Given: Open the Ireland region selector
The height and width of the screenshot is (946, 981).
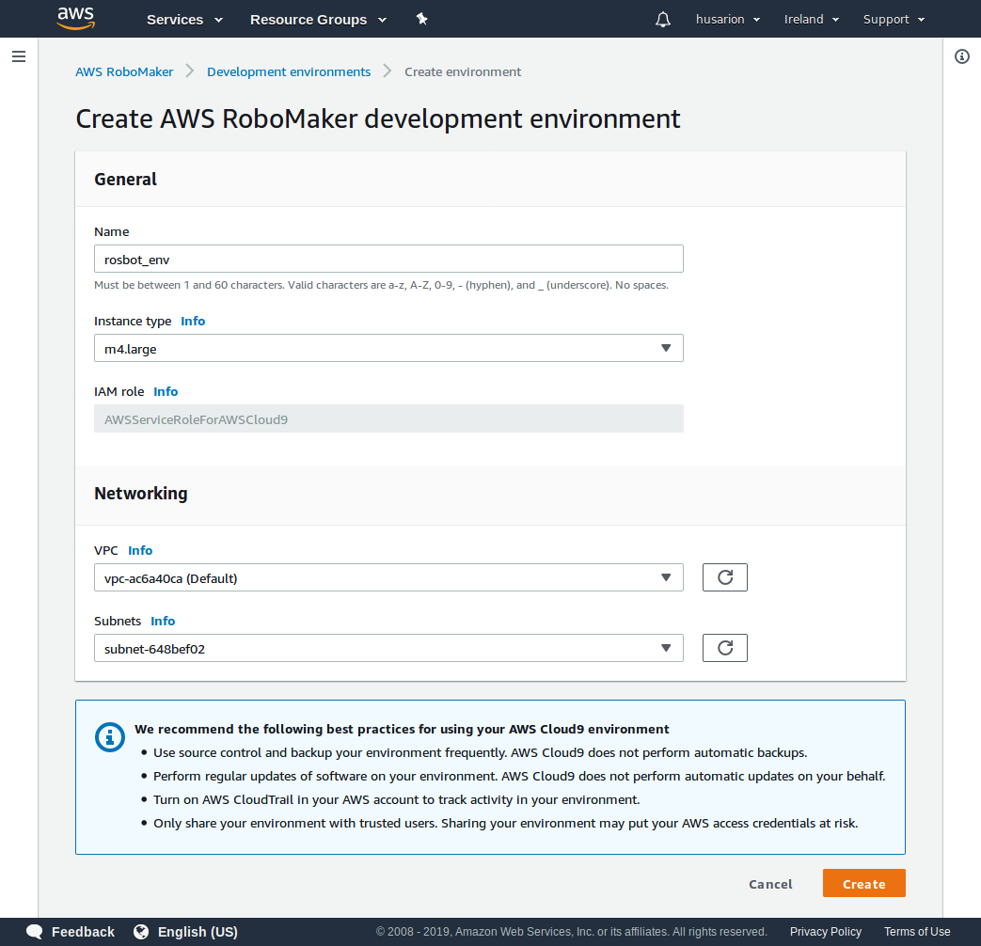Looking at the screenshot, I should point(812,20).
